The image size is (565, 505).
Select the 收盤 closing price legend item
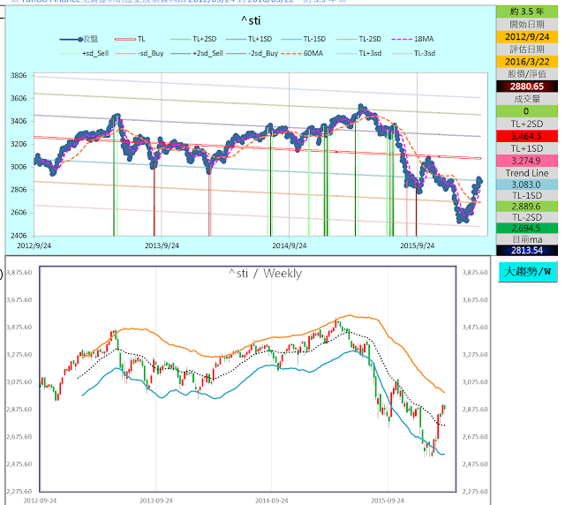point(79,39)
